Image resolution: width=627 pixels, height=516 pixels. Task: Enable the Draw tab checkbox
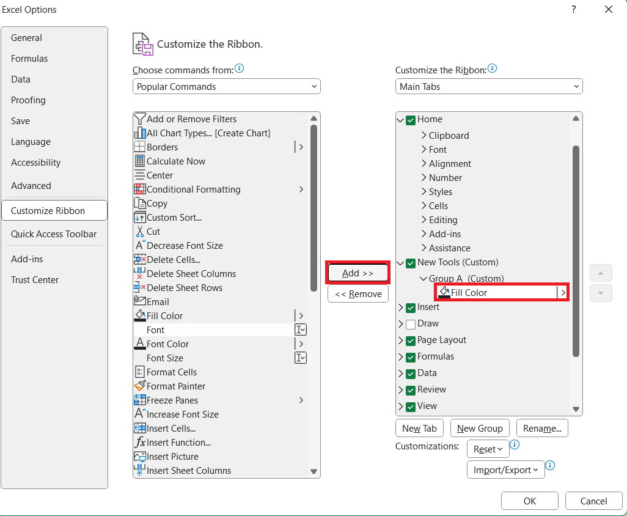[x=410, y=325]
